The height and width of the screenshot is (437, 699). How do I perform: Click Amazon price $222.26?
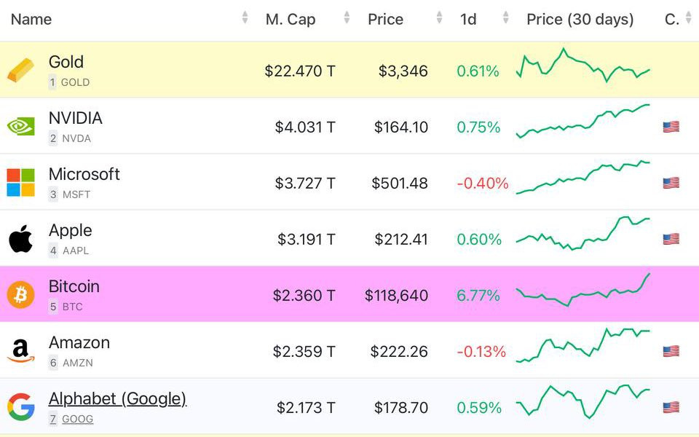pyautogui.click(x=399, y=352)
